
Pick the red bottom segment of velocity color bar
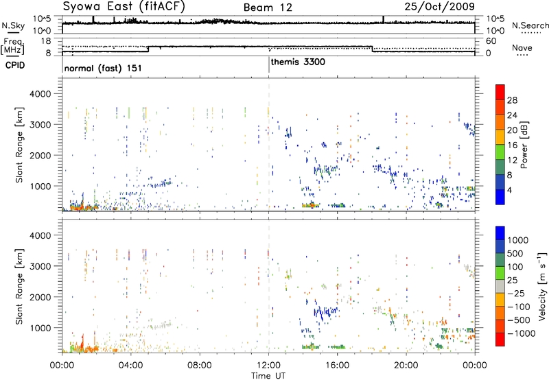500,340
